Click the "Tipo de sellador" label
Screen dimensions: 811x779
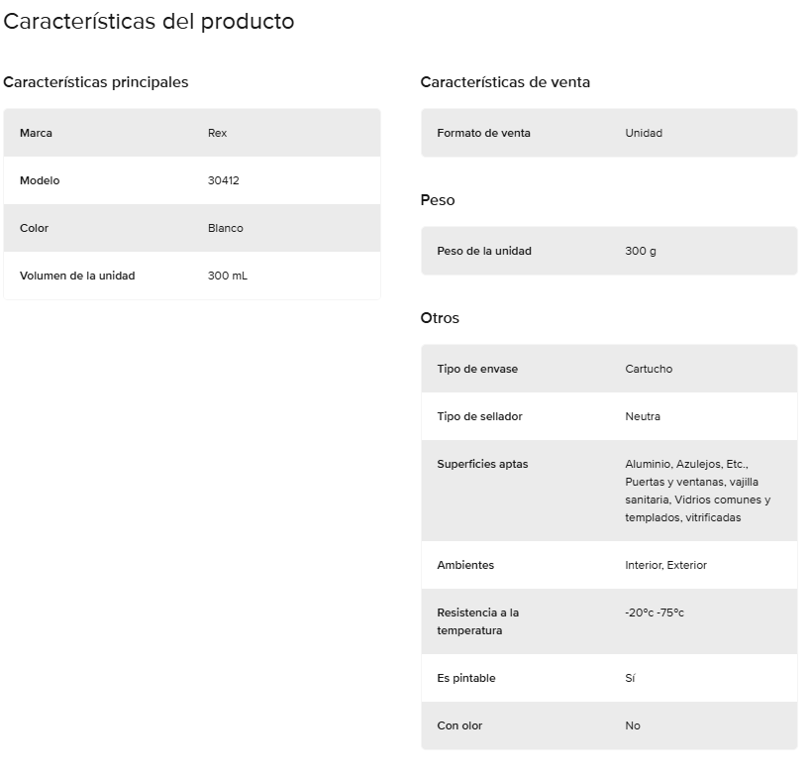click(x=479, y=416)
